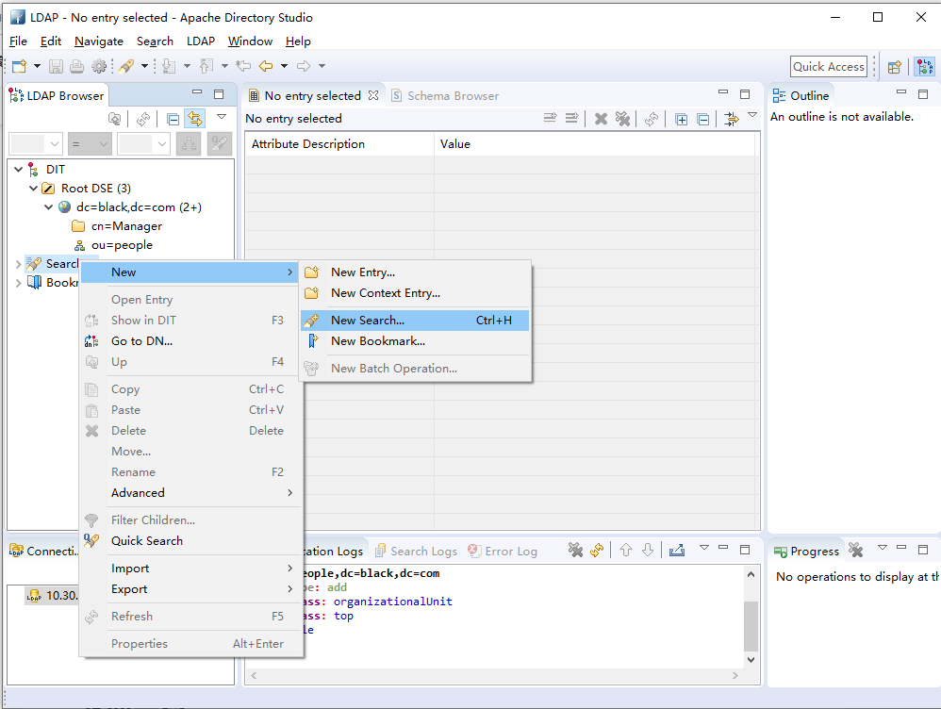Click the up arrow older logs icon
This screenshot has width=941, height=709.
click(626, 550)
